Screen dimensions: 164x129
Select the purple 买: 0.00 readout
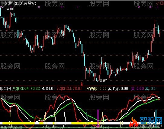coord(137,89)
